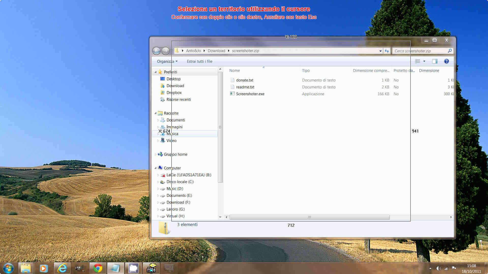Select the Download (F:) drive
This screenshot has height=274, width=488.
[178, 202]
